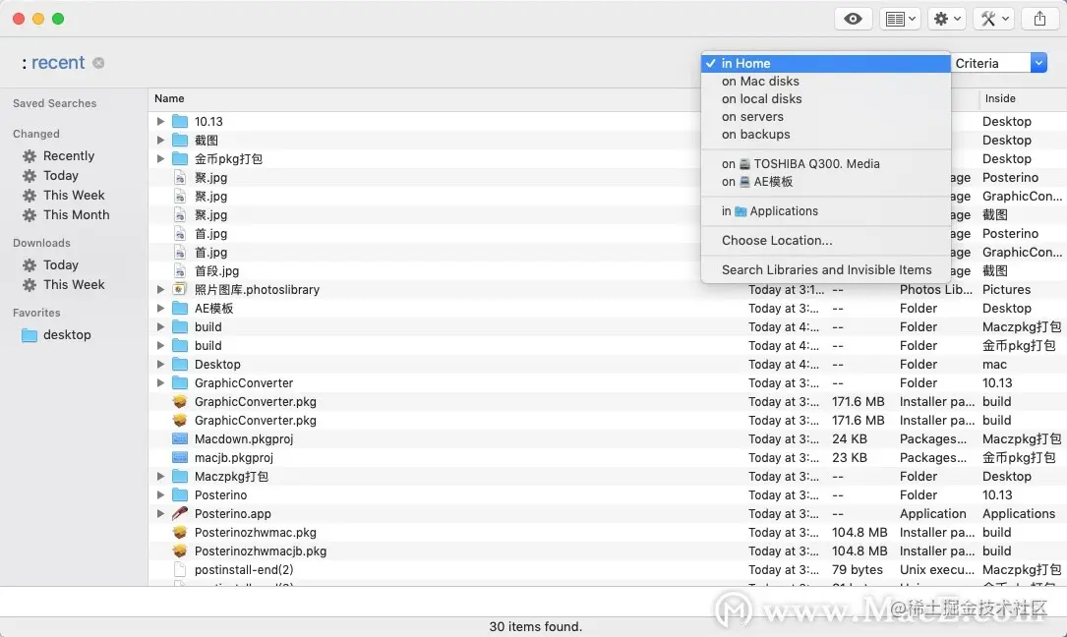The width and height of the screenshot is (1067, 637).
Task: Select 'in Home' location option
Action: tap(825, 63)
